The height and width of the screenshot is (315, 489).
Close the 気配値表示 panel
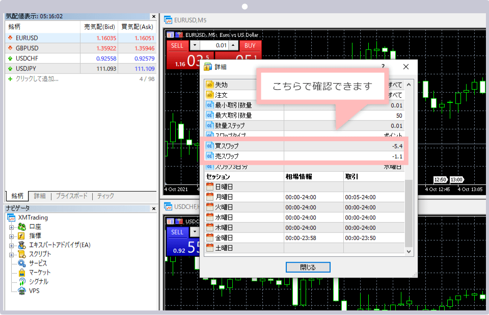pos(153,16)
